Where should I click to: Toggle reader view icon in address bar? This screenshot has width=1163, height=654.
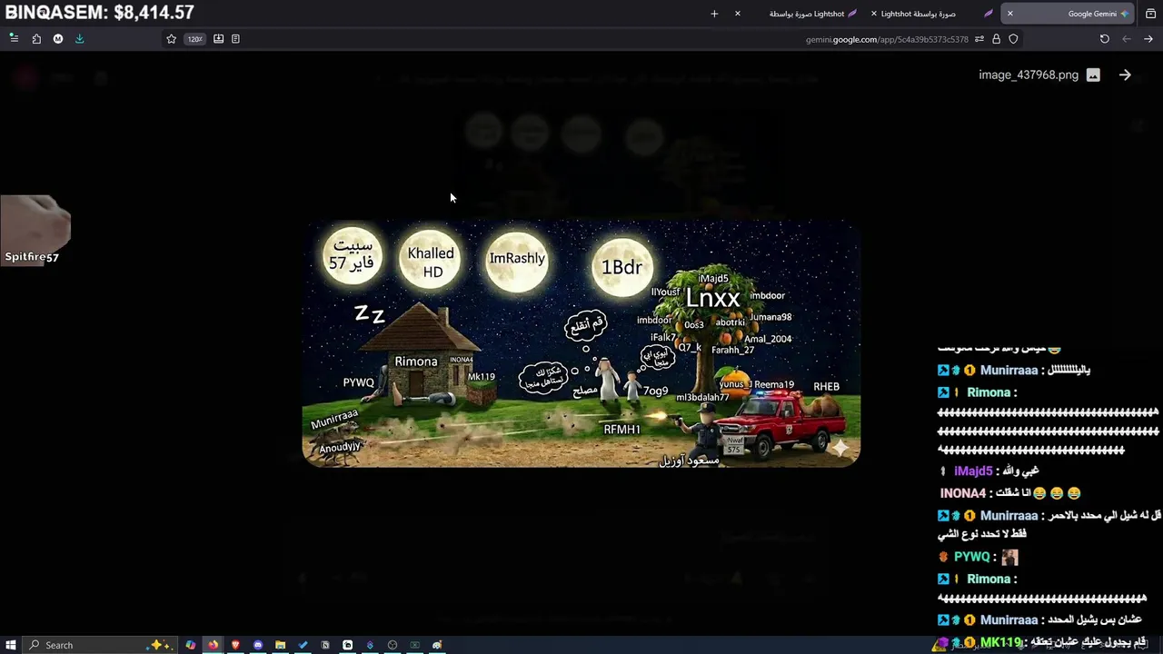235,39
